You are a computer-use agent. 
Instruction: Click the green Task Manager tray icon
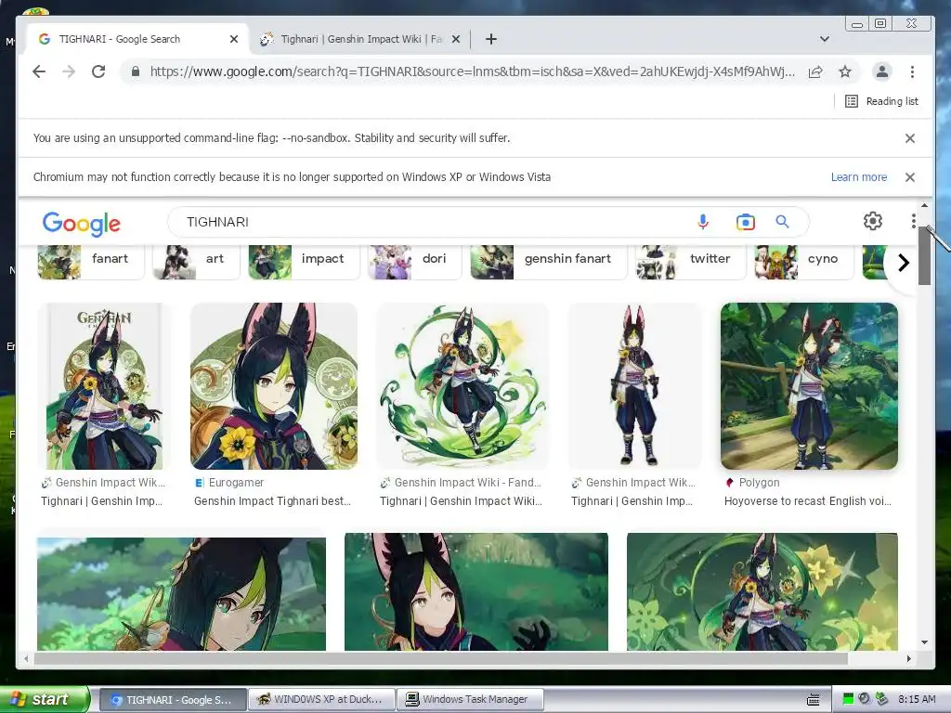point(849,700)
